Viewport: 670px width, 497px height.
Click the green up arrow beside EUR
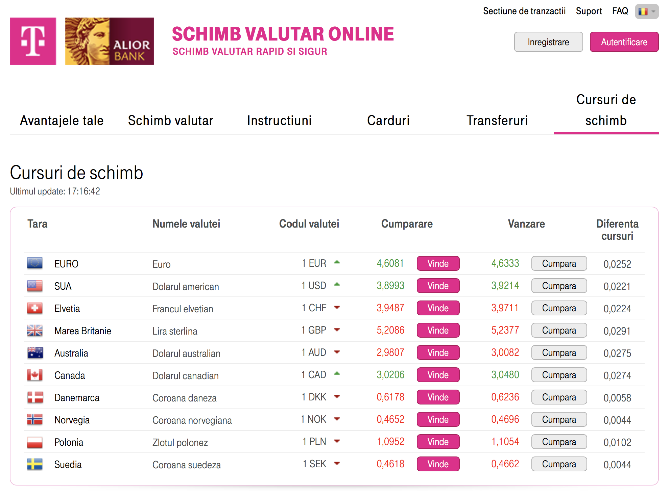[337, 262]
